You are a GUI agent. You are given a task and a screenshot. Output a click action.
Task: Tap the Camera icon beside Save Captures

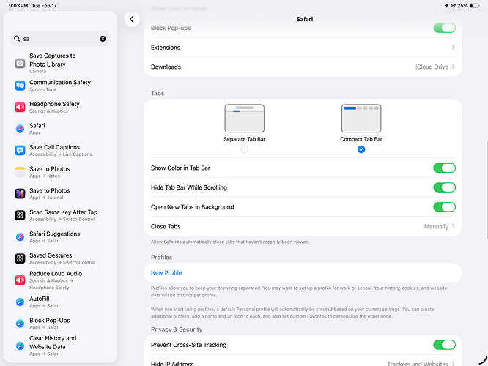coord(20,64)
